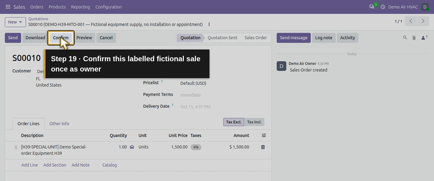The image size is (434, 181).
Task: Click Add Line link
Action: pos(30,165)
